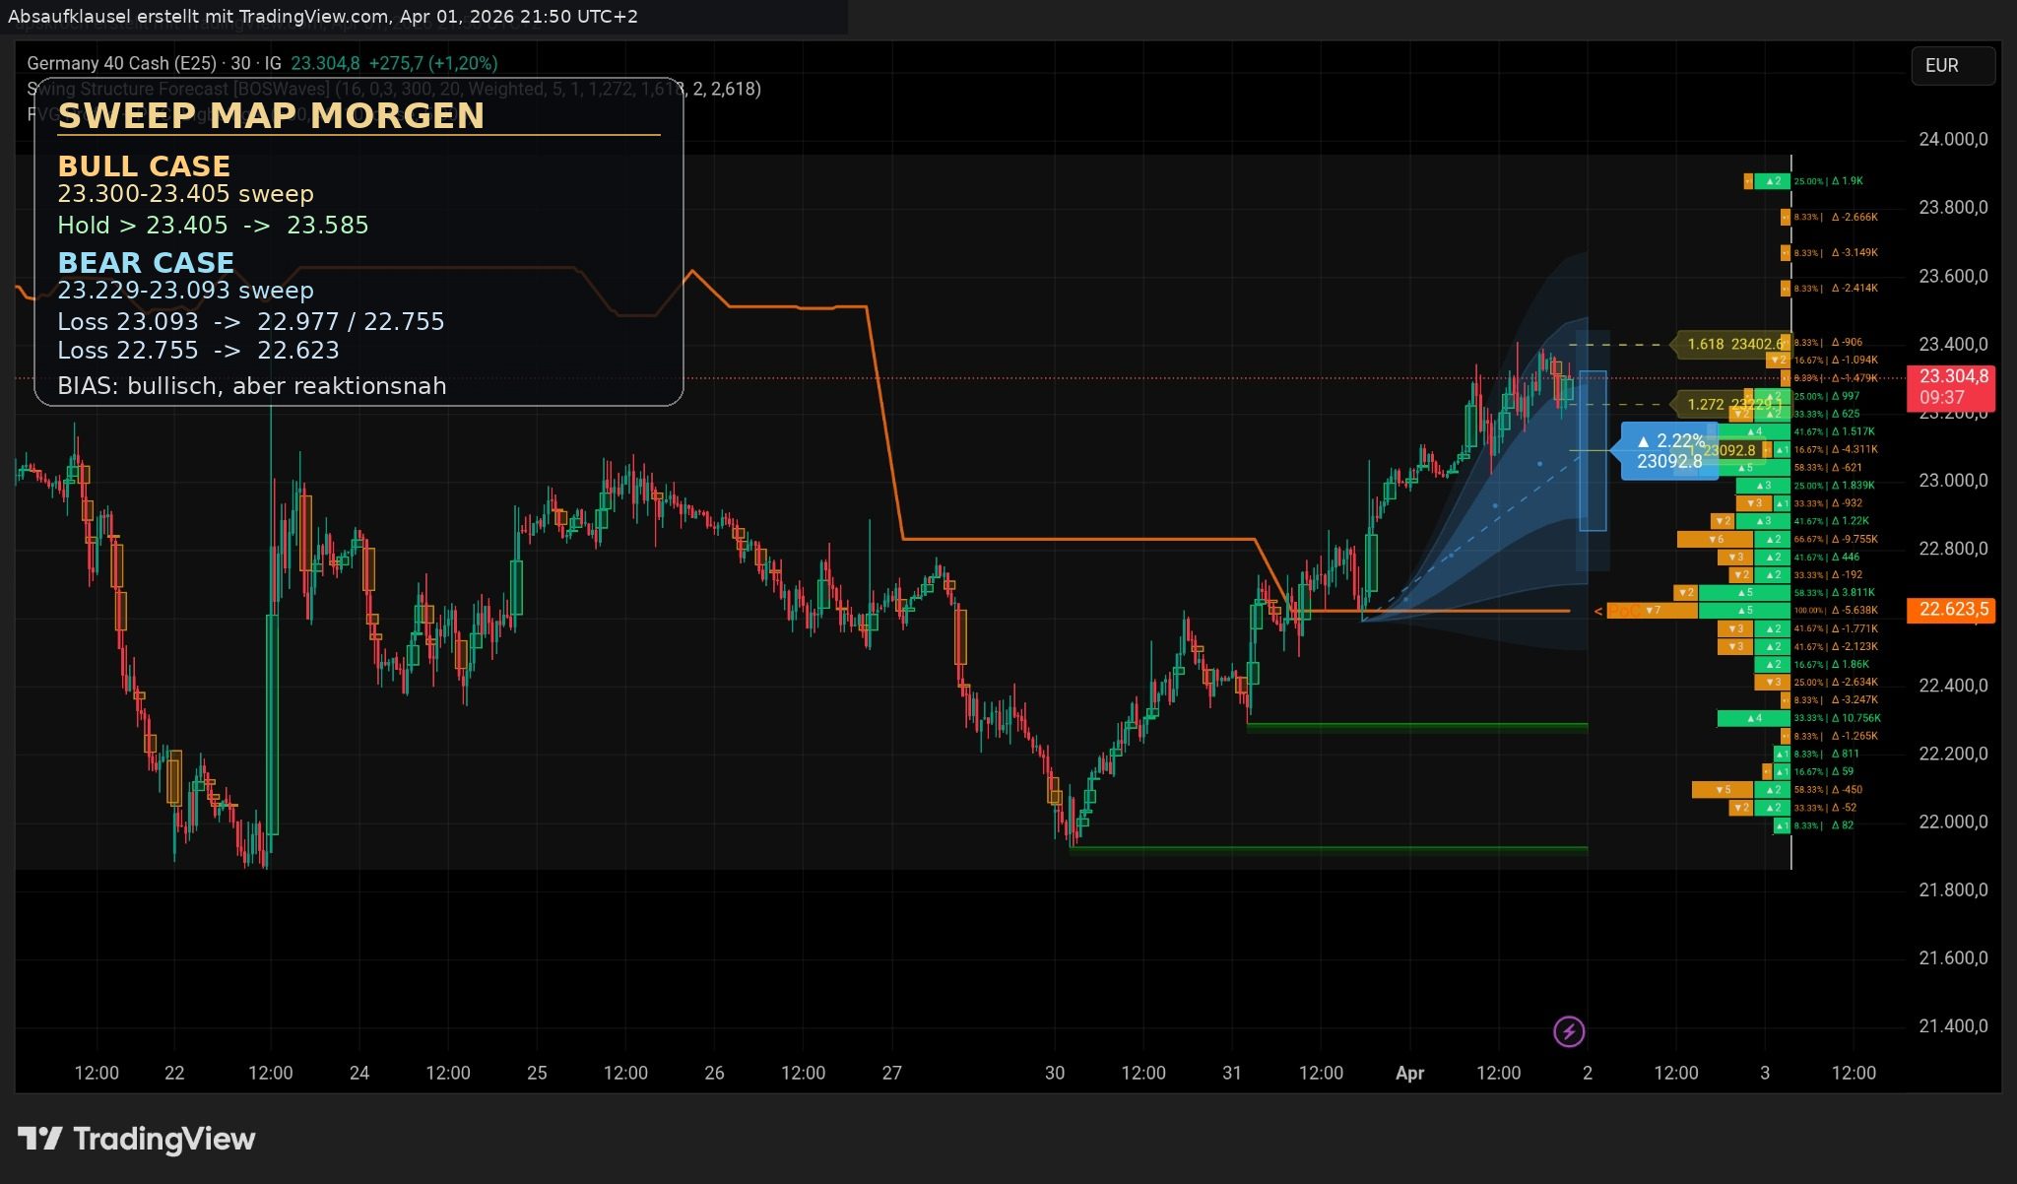Click the TradingView logo at bottom left
2017x1184 pixels.
click(x=137, y=1140)
